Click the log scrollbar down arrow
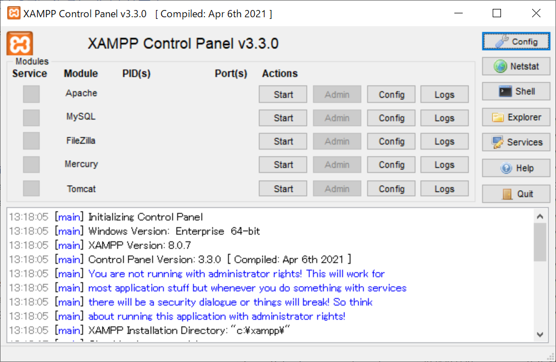This screenshot has width=556, height=362. pos(540,334)
